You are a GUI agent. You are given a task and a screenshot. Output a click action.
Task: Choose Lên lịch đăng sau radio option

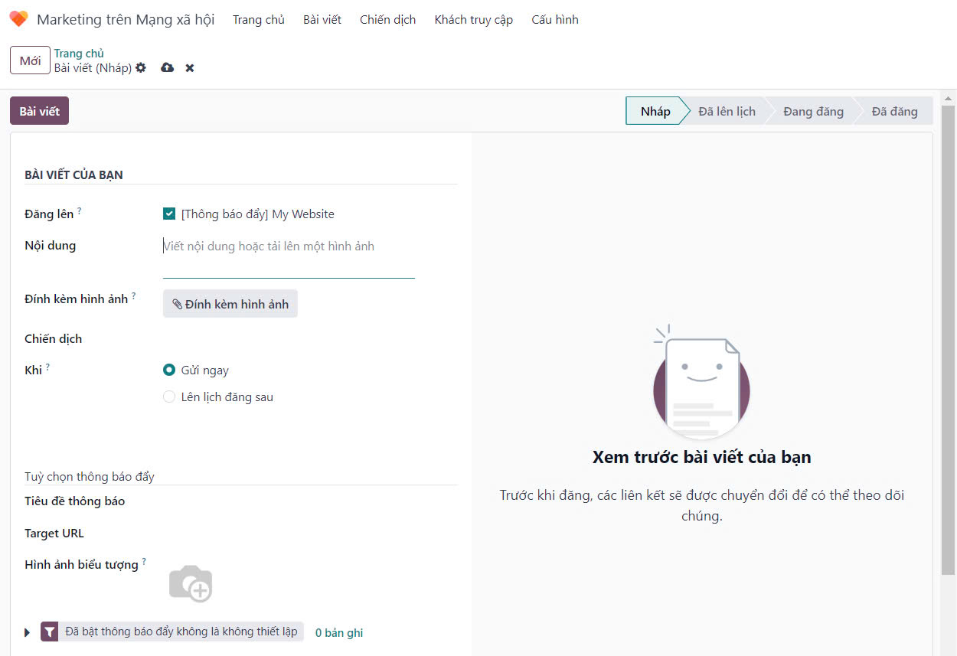pyautogui.click(x=169, y=397)
